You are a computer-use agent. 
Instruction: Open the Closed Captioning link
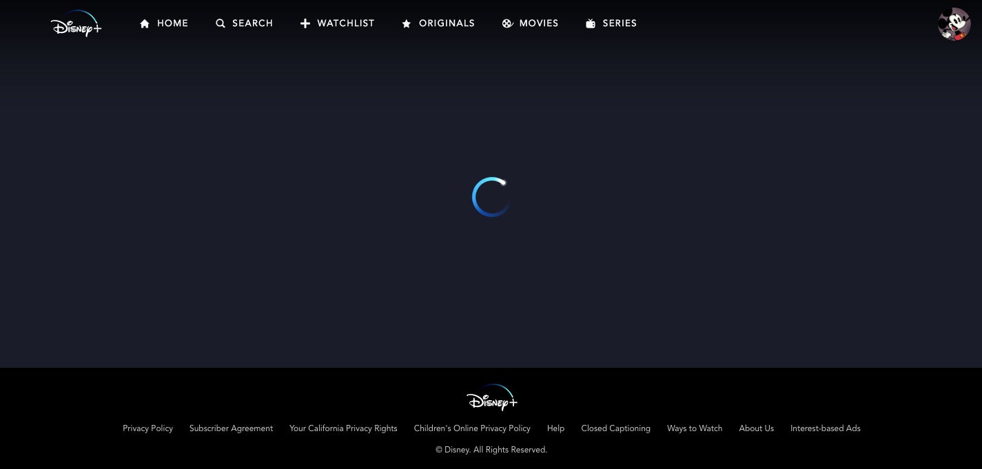click(615, 428)
